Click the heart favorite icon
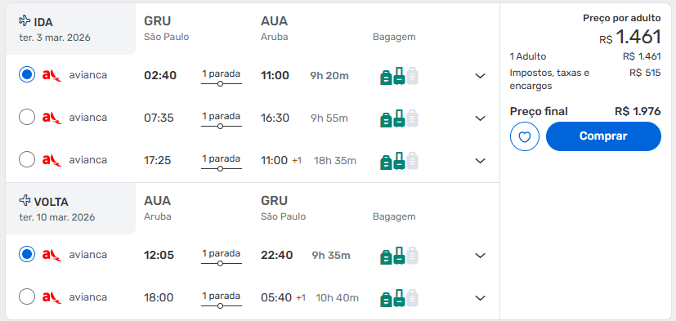Screen dimensions: 676x321 pos(524,136)
